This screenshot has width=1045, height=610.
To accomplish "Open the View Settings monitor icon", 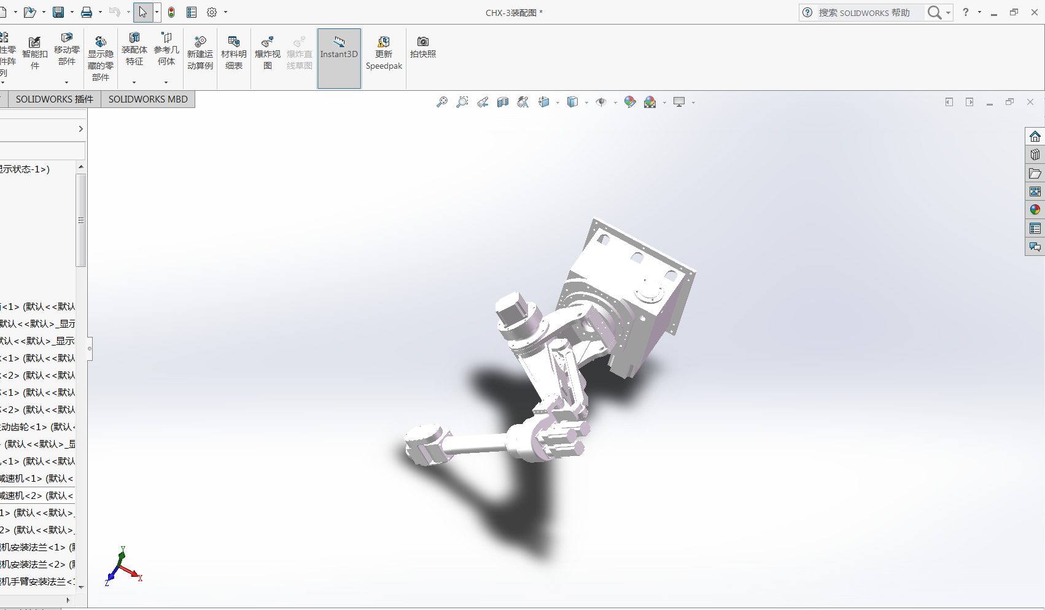I will coord(679,102).
